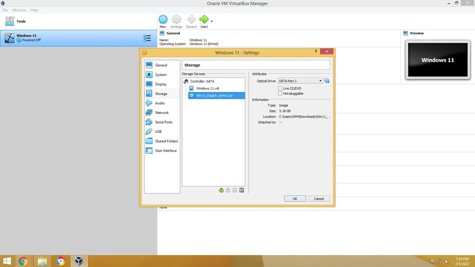Click the network tray icon

[x=440, y=261]
